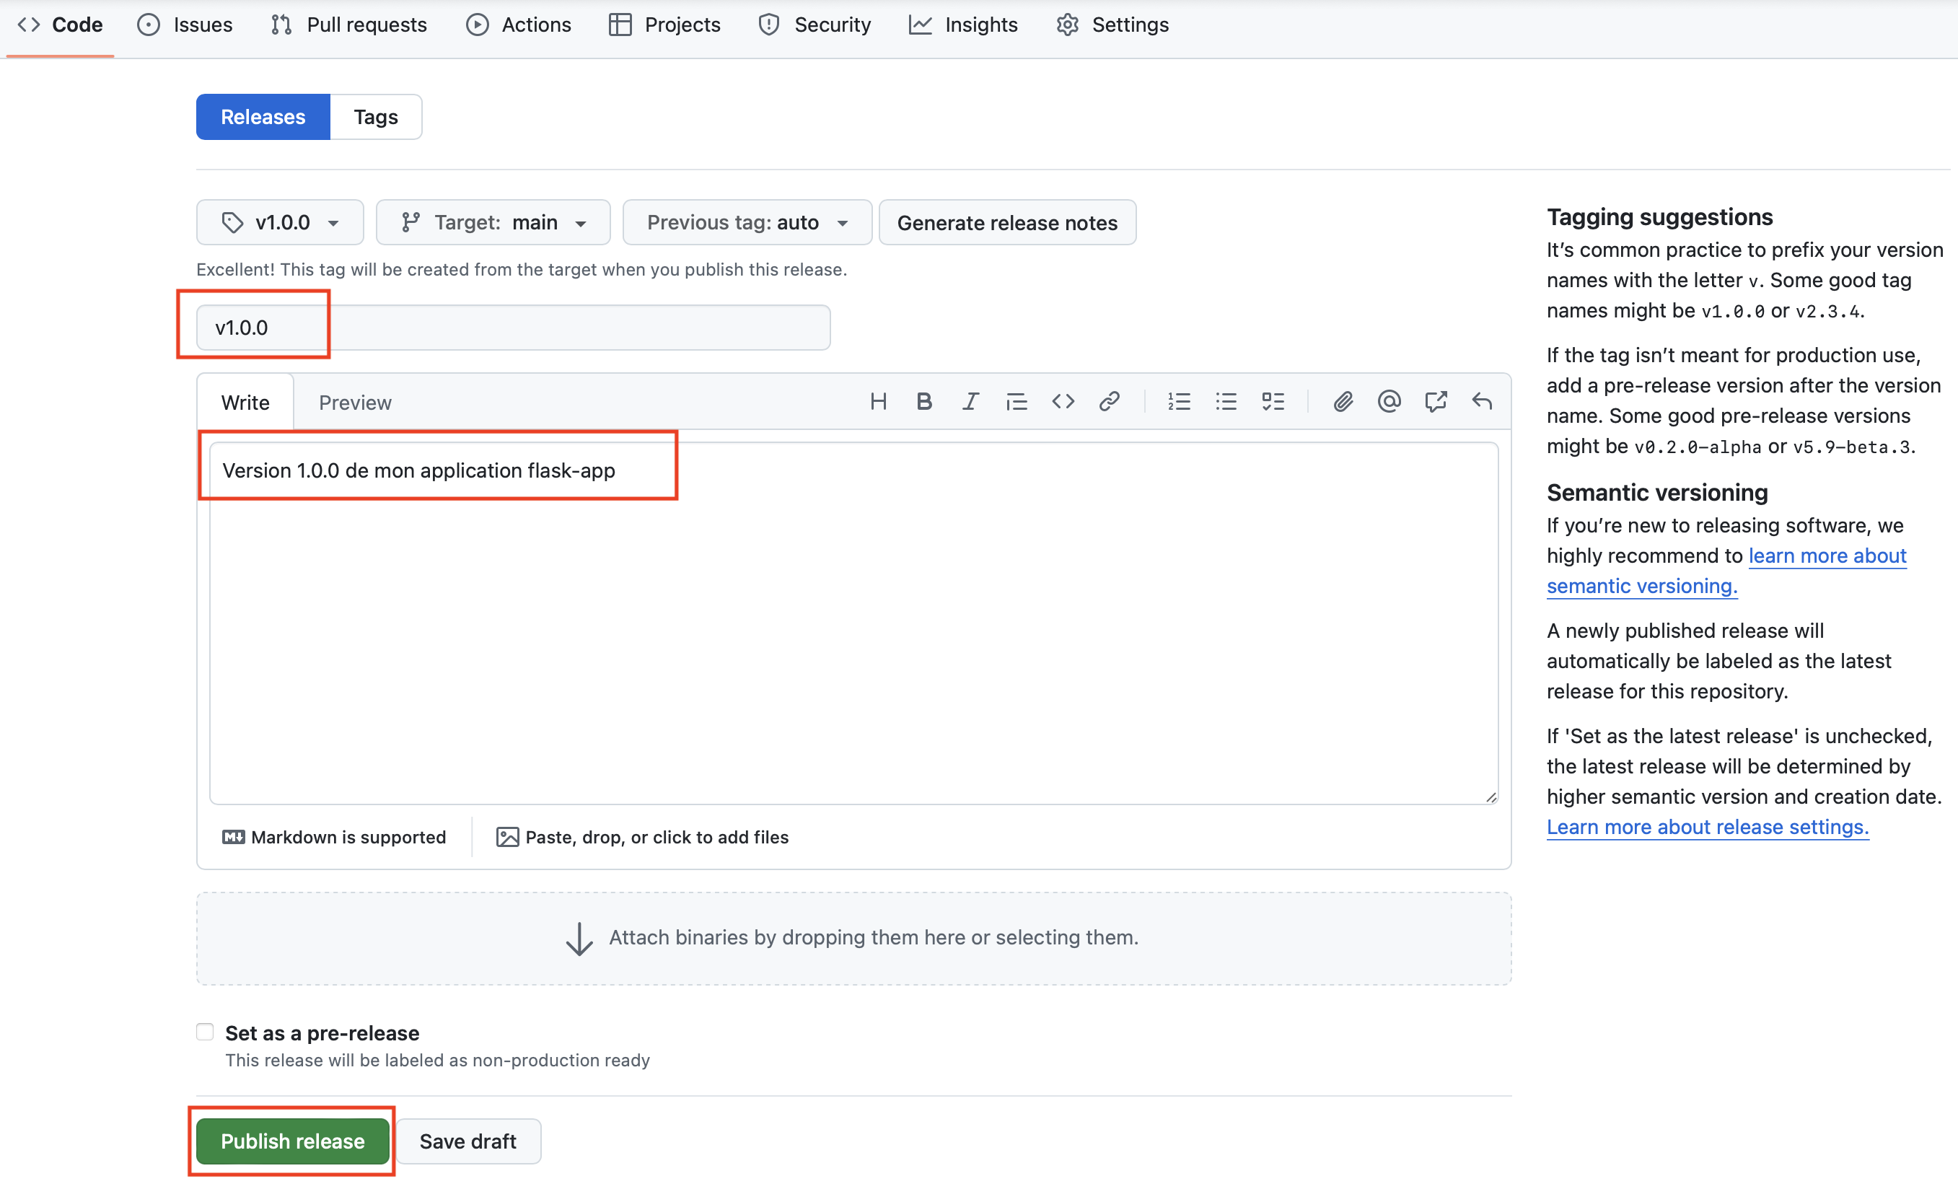Insert a quote block icon
Image resolution: width=1958 pixels, height=1202 pixels.
click(1016, 401)
